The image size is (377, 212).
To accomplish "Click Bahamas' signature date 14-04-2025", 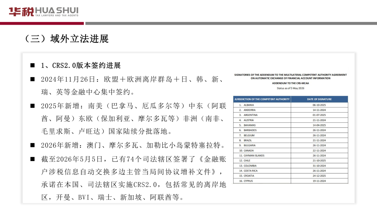I will point(319,125).
